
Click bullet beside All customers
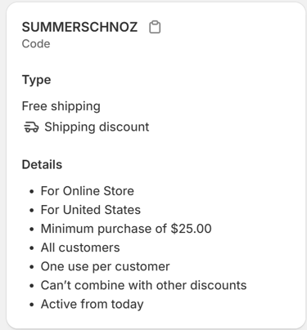[32, 248]
